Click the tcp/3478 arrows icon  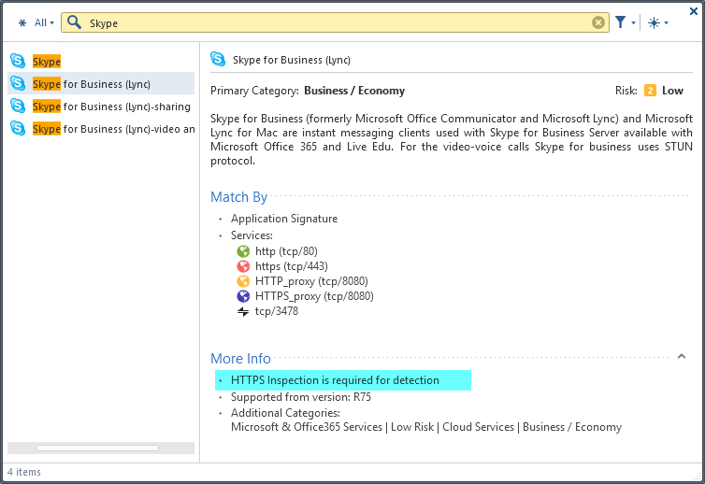pyautogui.click(x=243, y=311)
